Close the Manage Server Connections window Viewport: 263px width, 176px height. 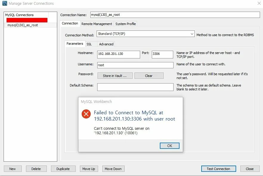point(259,3)
